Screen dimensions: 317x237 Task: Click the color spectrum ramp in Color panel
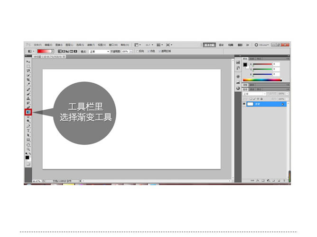[x=262, y=80]
